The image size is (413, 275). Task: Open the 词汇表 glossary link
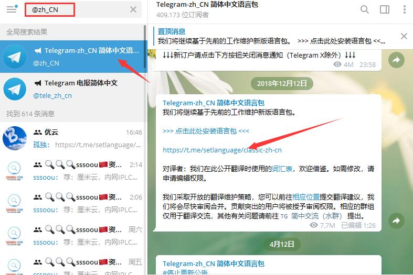click(x=282, y=169)
